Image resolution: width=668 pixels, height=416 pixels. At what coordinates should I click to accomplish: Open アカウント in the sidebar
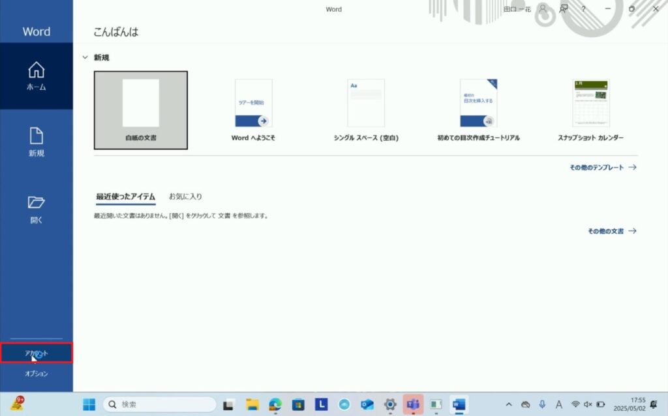[x=37, y=353]
